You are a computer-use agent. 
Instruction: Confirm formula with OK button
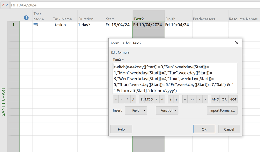204,129
